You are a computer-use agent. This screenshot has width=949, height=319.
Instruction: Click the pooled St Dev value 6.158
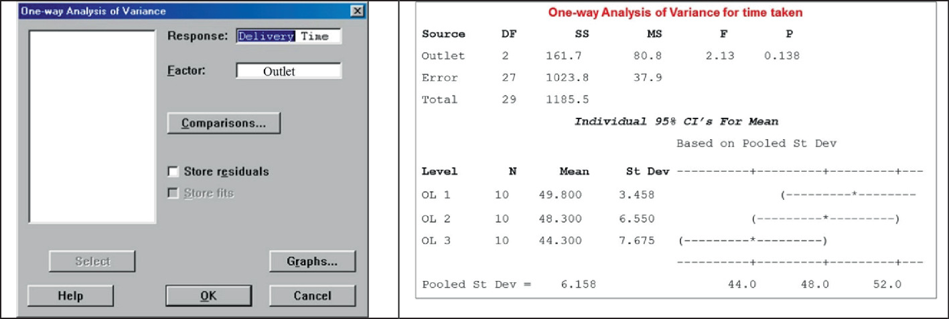coord(578,284)
